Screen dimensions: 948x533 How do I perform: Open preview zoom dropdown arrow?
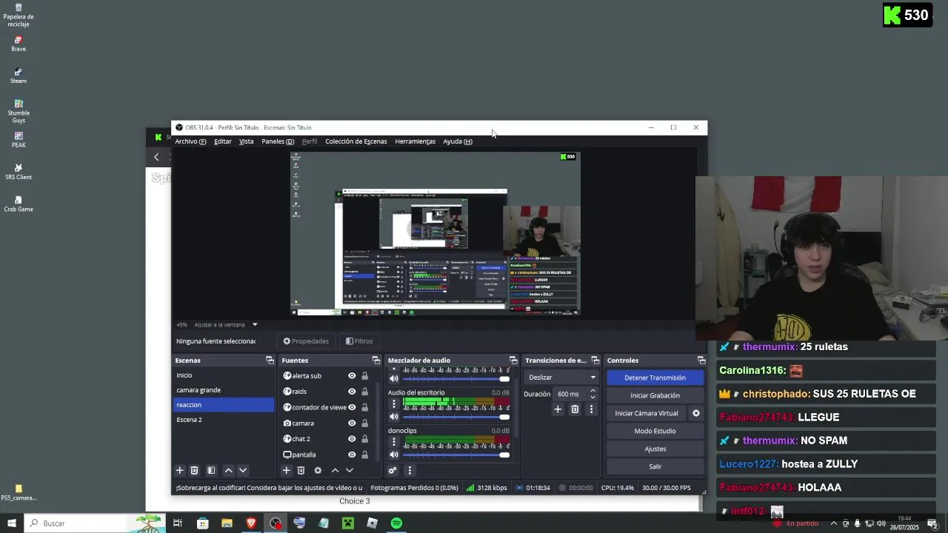click(x=255, y=324)
